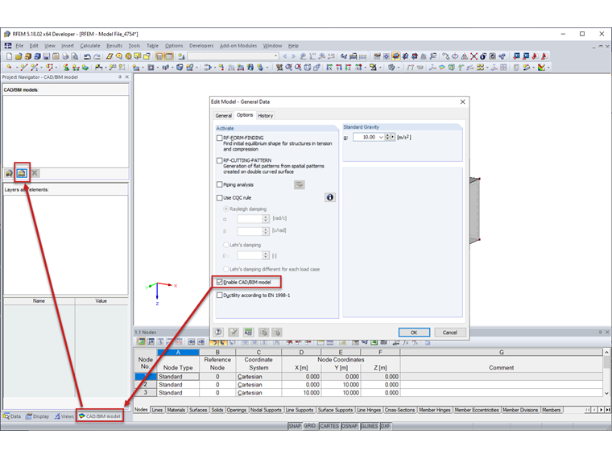Viewport: 612px width, 459px height.
Task: Open the load case combo box in toolbar
Action: (x=275, y=56)
